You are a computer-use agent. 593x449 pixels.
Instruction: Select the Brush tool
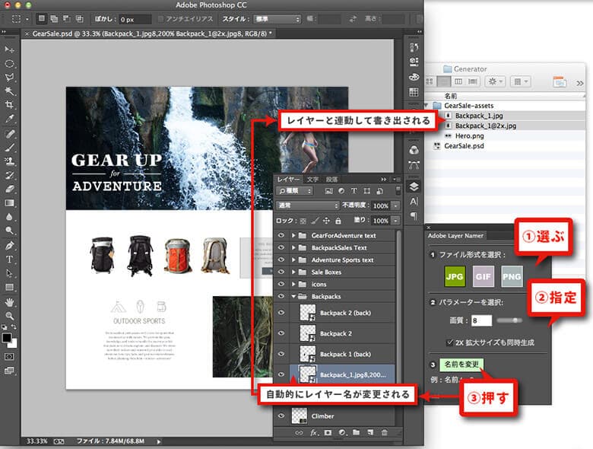point(9,148)
